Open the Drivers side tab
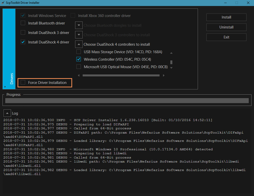 click(x=12, y=78)
